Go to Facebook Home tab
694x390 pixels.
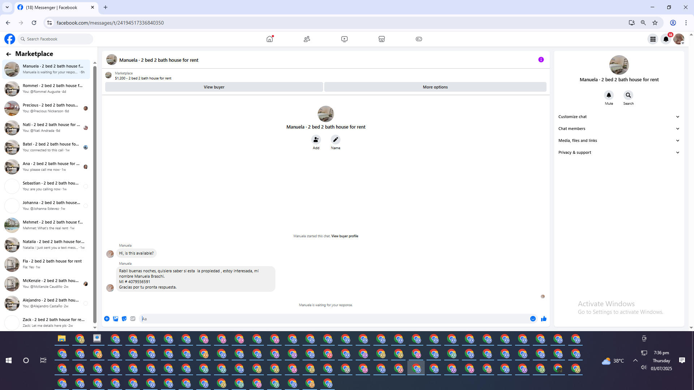tap(270, 39)
